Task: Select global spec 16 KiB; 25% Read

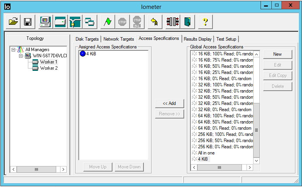Action: (225, 72)
